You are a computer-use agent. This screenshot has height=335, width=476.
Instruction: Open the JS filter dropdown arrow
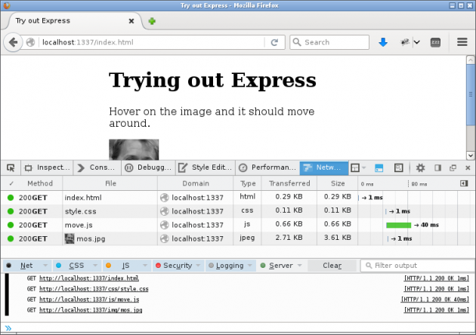tap(145, 266)
